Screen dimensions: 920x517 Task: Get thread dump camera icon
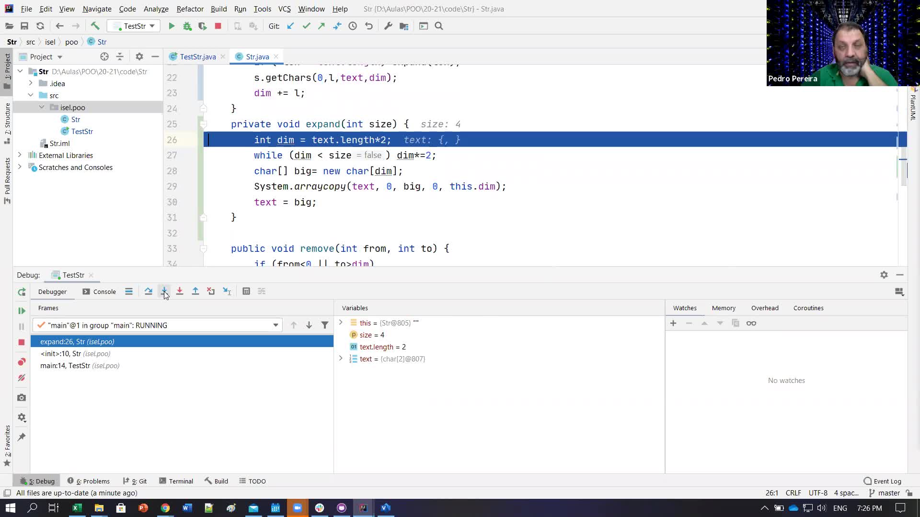coord(22,397)
